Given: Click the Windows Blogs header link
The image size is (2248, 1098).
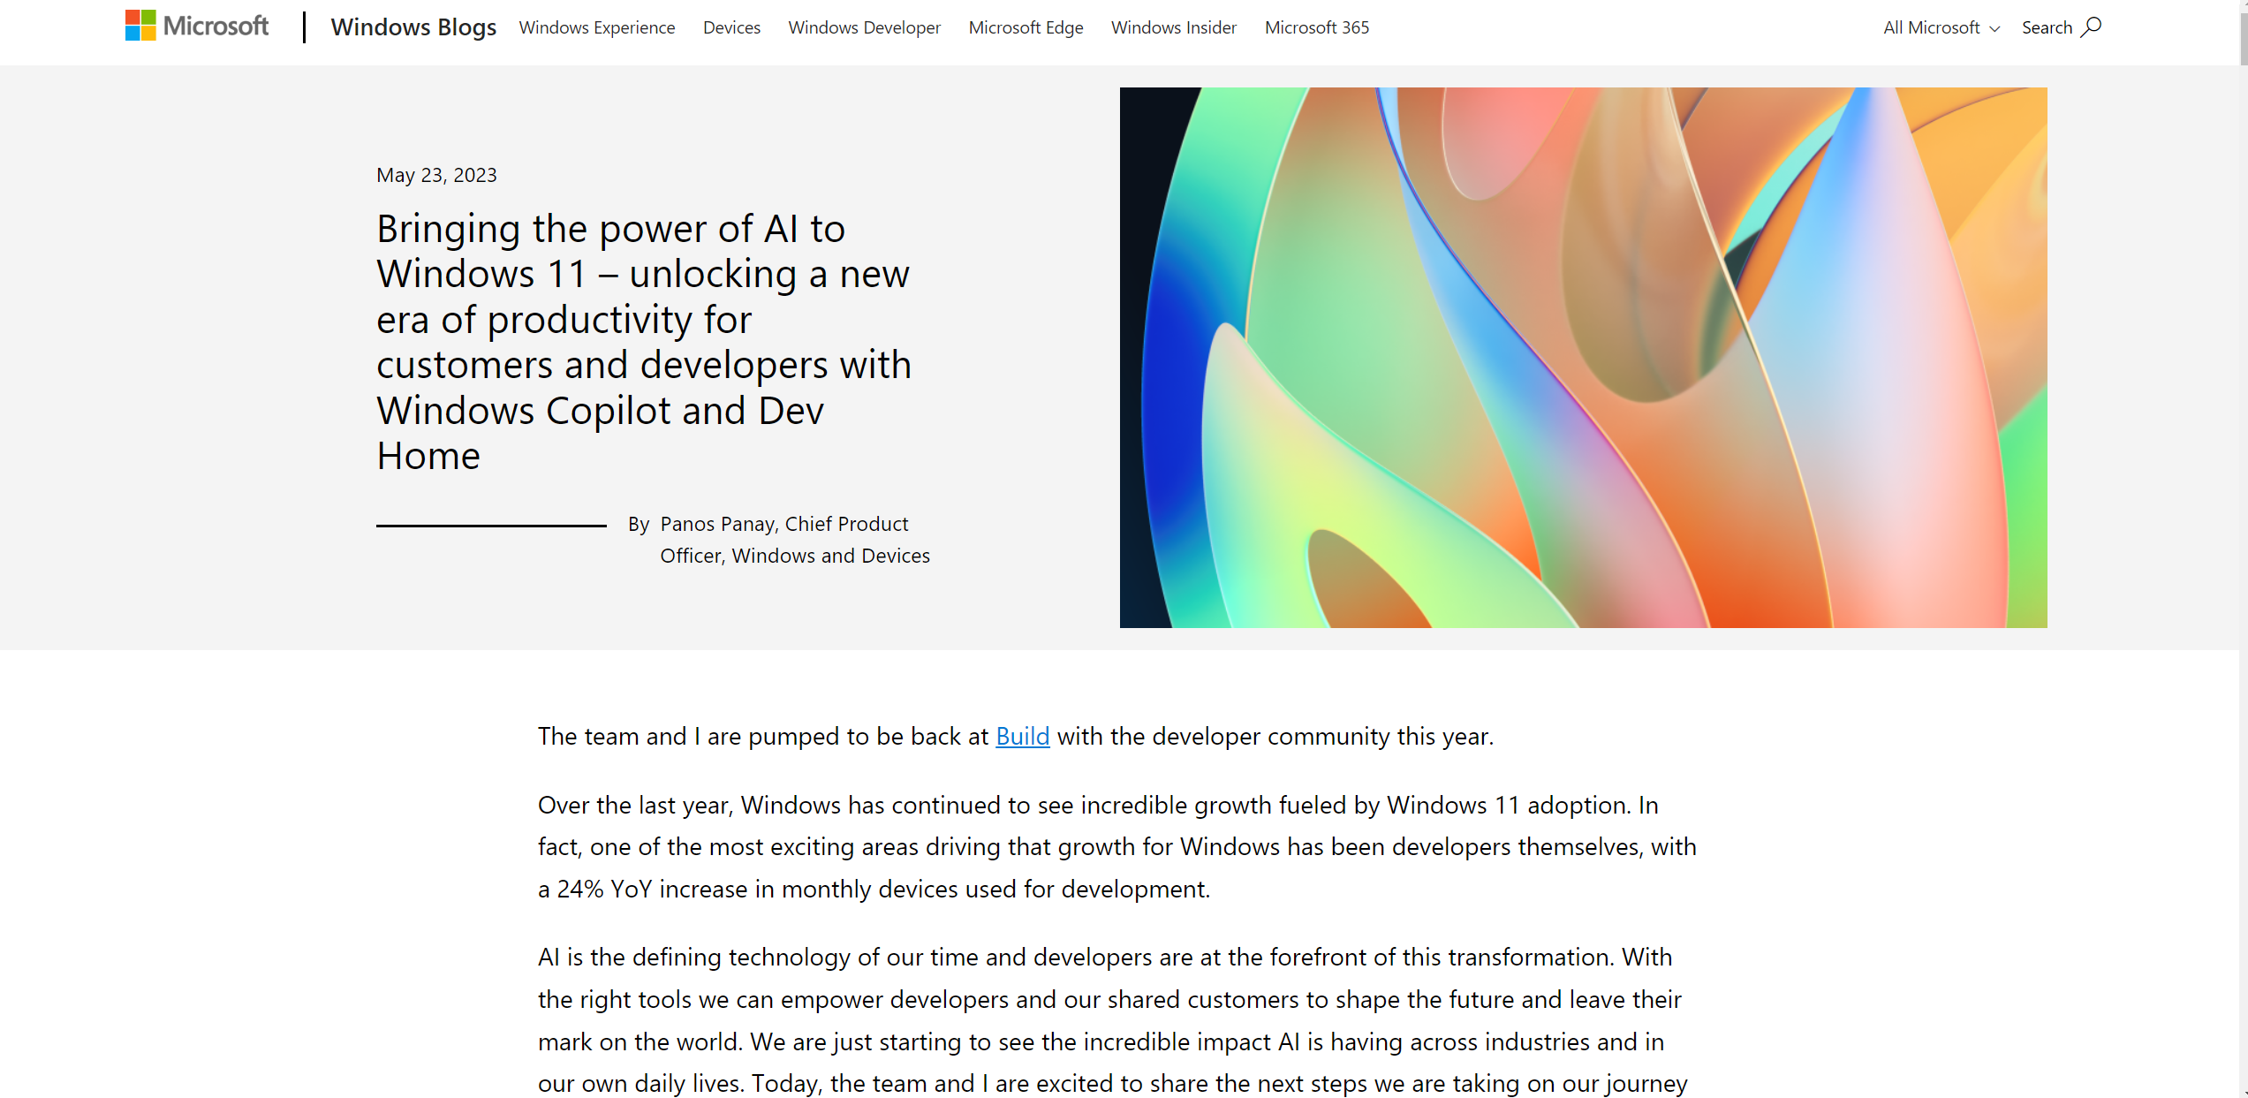Looking at the screenshot, I should point(414,26).
